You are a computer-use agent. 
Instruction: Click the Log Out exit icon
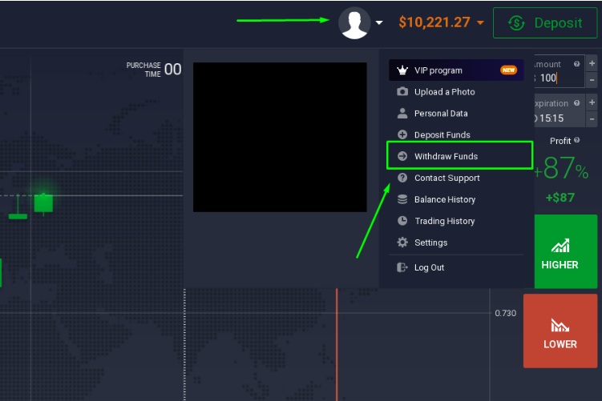[x=402, y=267]
